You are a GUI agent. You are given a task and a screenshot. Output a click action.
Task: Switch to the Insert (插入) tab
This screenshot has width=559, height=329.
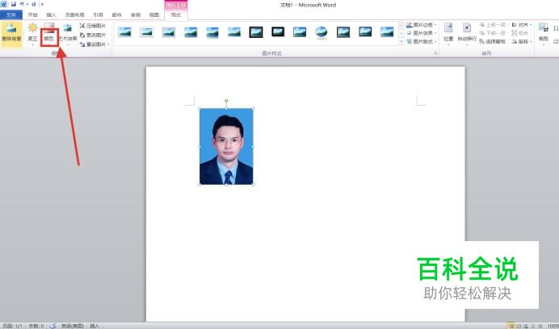pos(52,15)
